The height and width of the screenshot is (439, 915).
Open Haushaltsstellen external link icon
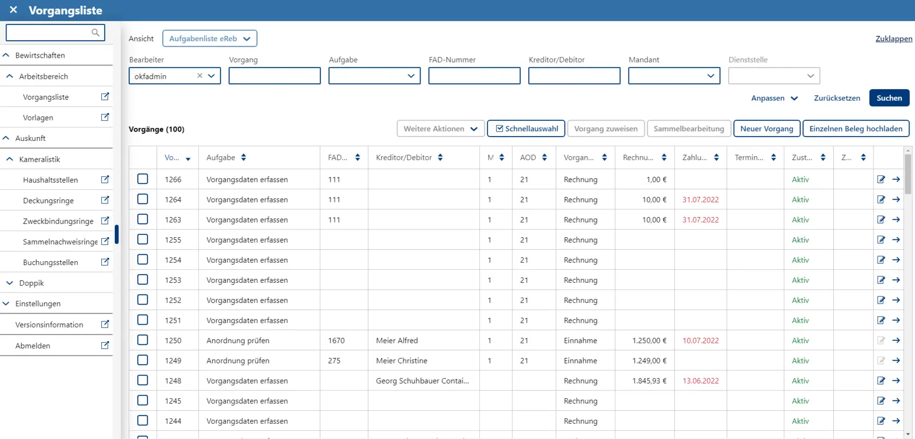pyautogui.click(x=105, y=180)
